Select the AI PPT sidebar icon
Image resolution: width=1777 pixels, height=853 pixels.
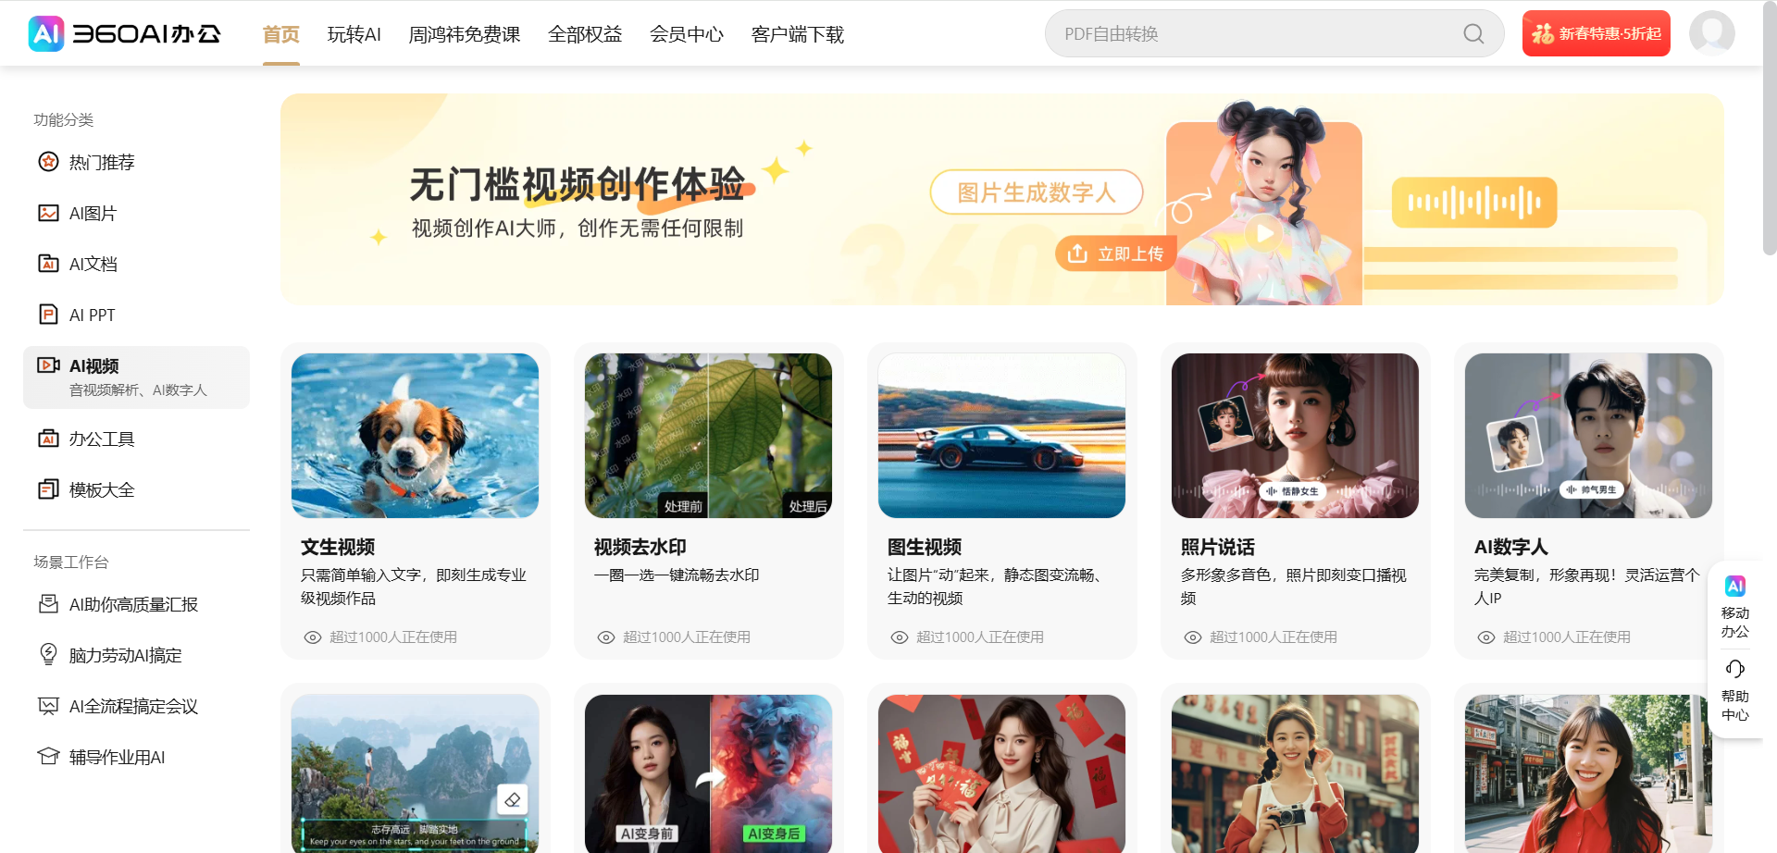pos(93,315)
